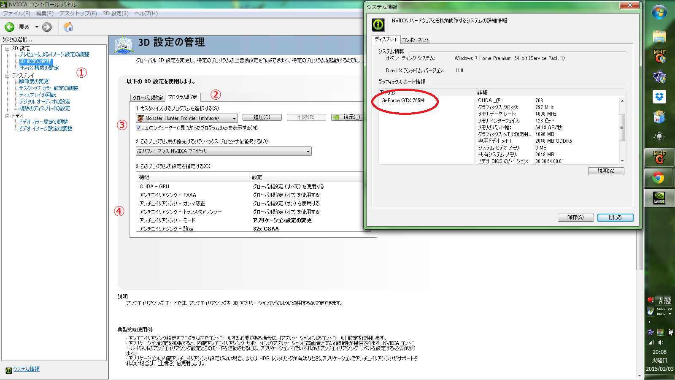Show hidden tray icons arrow
The image size is (675, 380).
click(649, 322)
